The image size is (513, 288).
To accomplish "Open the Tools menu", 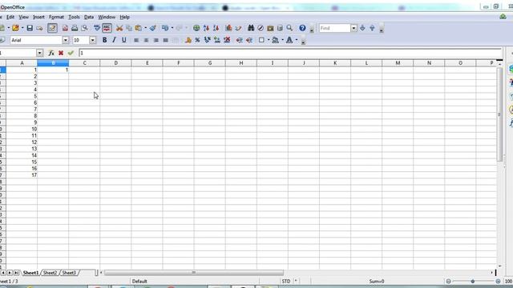I will click(74, 17).
